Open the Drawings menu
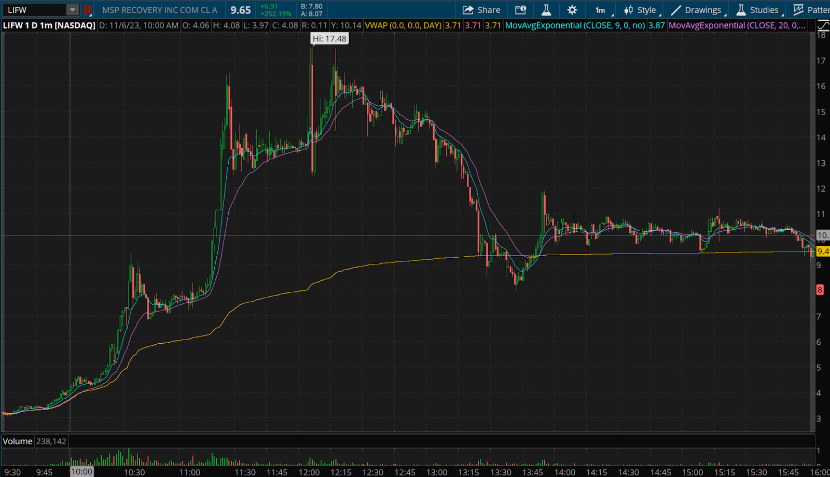Image resolution: width=830 pixels, height=477 pixels. [x=702, y=10]
